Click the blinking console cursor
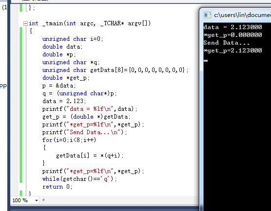271x211 pixels. [206, 61]
